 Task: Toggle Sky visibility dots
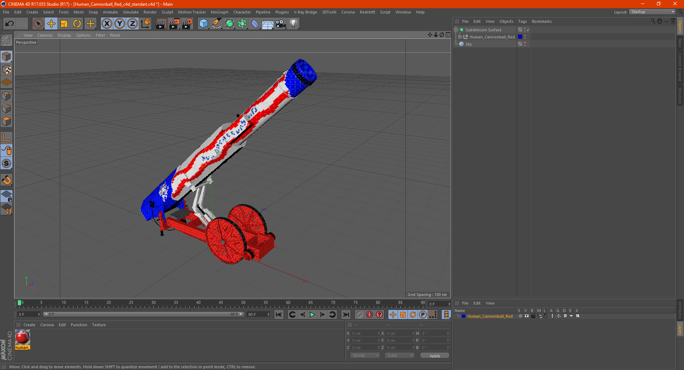525,44
